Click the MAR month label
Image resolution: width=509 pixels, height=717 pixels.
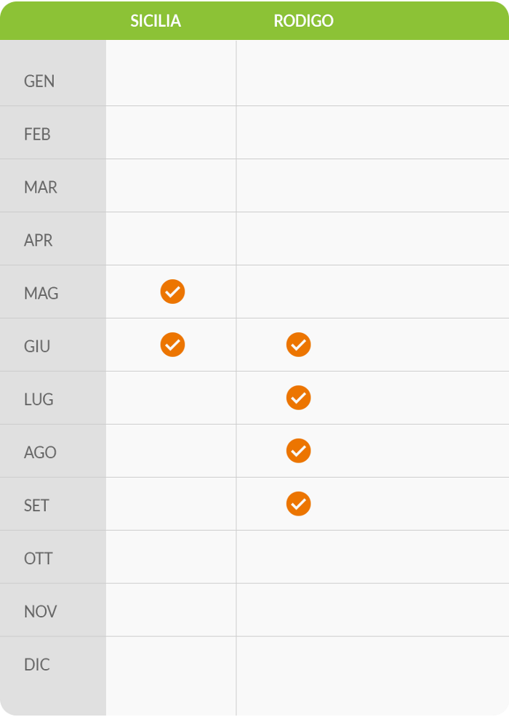tap(41, 187)
